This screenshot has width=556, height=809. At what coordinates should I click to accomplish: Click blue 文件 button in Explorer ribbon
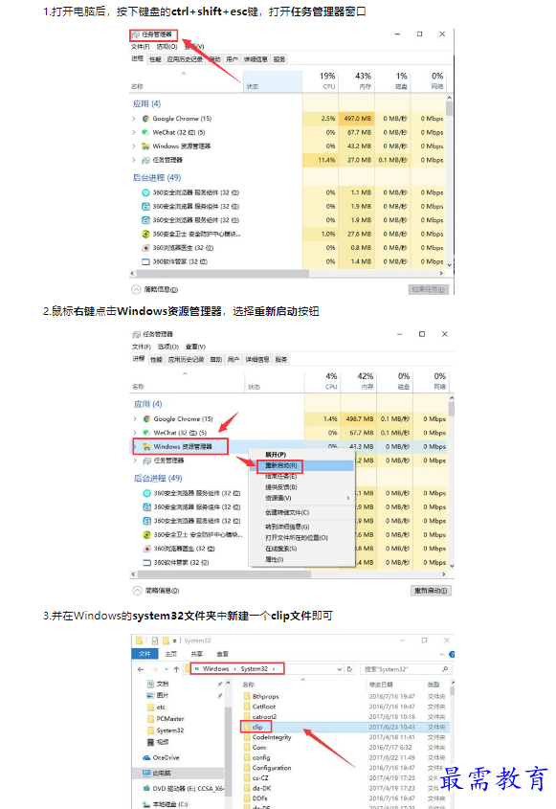(145, 654)
